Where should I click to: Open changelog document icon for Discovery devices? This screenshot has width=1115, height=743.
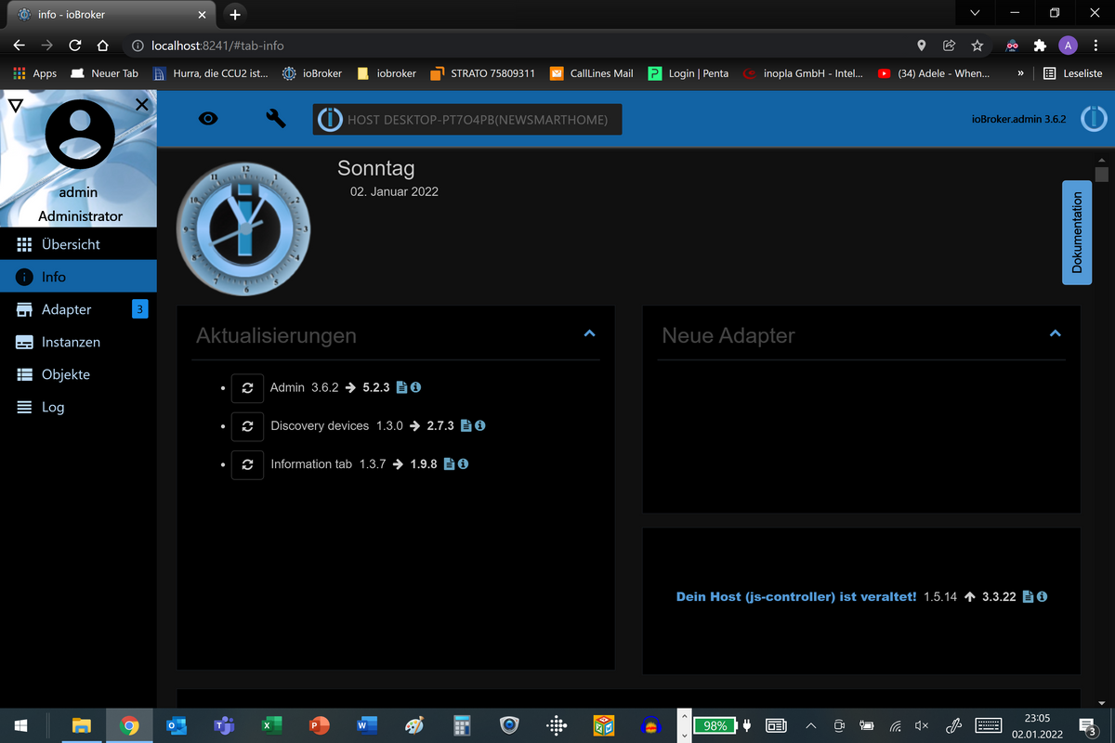pos(466,425)
